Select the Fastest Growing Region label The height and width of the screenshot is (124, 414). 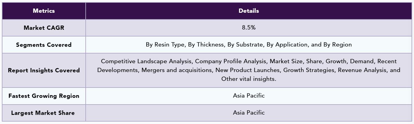44,96
